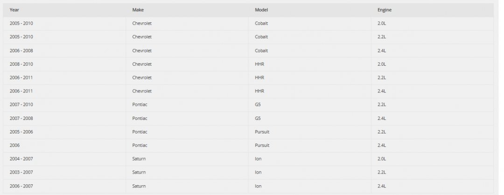
Task: Click Chevrolet in the 2006 - 2008 Cobalt row
Action: (x=142, y=50)
